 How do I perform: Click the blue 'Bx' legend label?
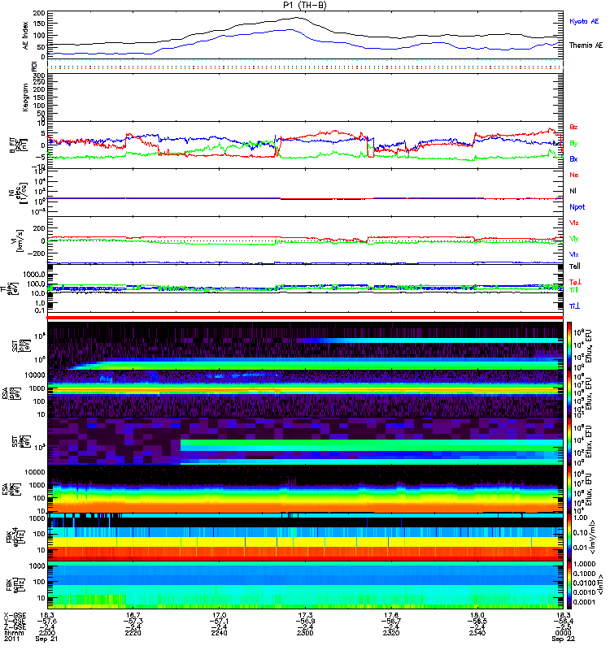[573, 158]
